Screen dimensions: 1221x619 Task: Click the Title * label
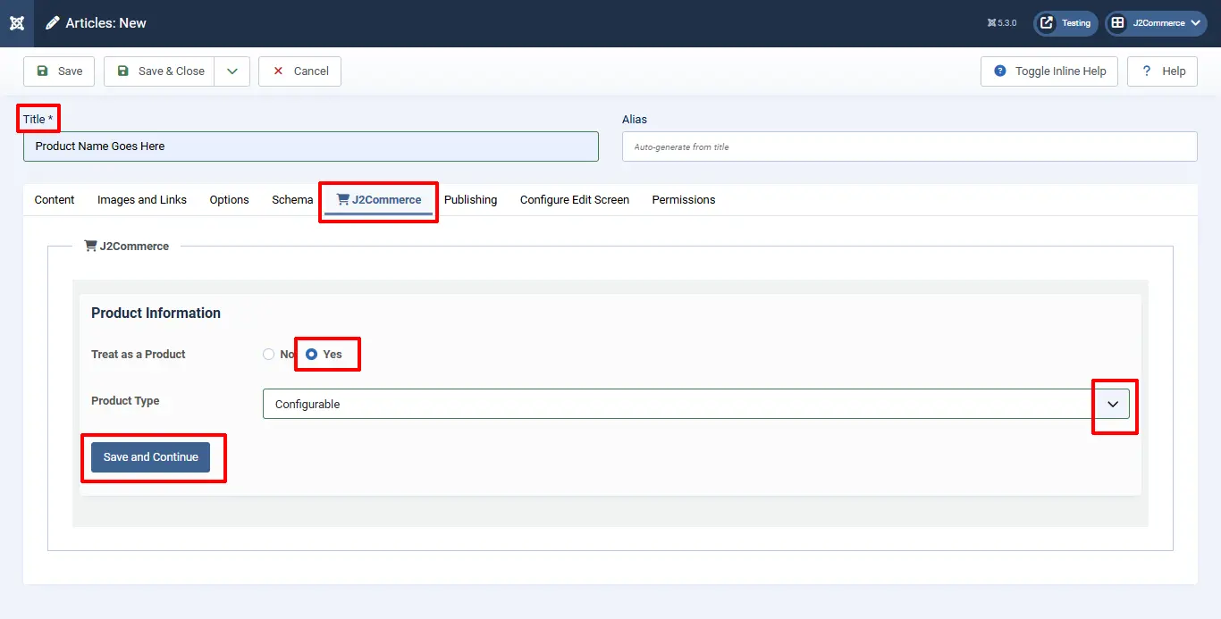tap(38, 120)
